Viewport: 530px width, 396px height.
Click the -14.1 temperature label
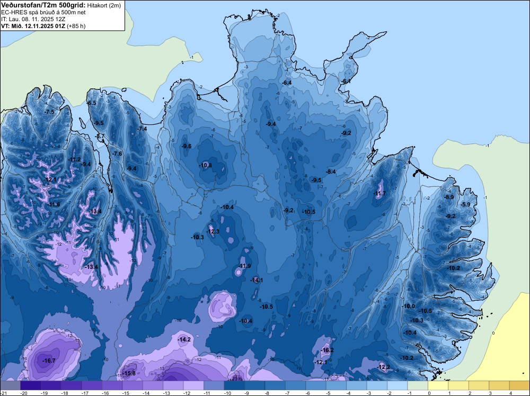[x=257, y=280]
